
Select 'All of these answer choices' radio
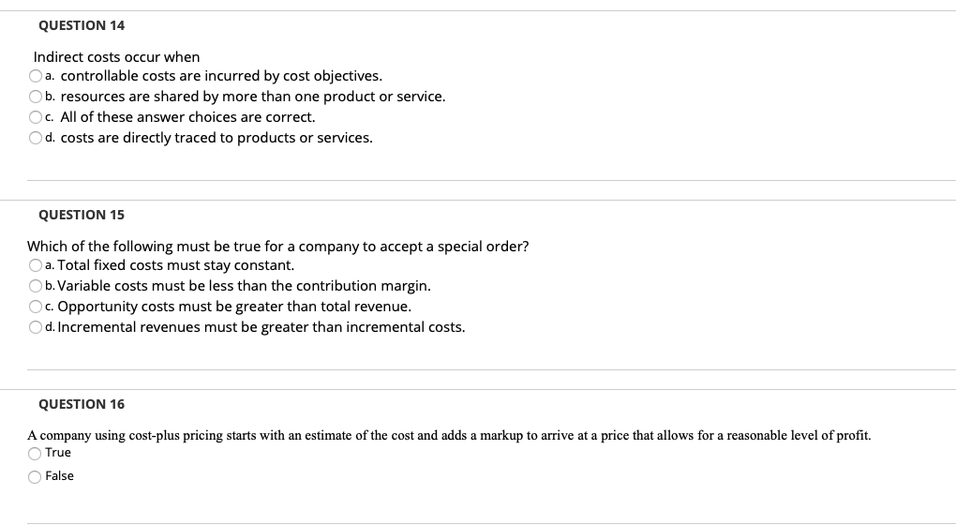[36, 117]
